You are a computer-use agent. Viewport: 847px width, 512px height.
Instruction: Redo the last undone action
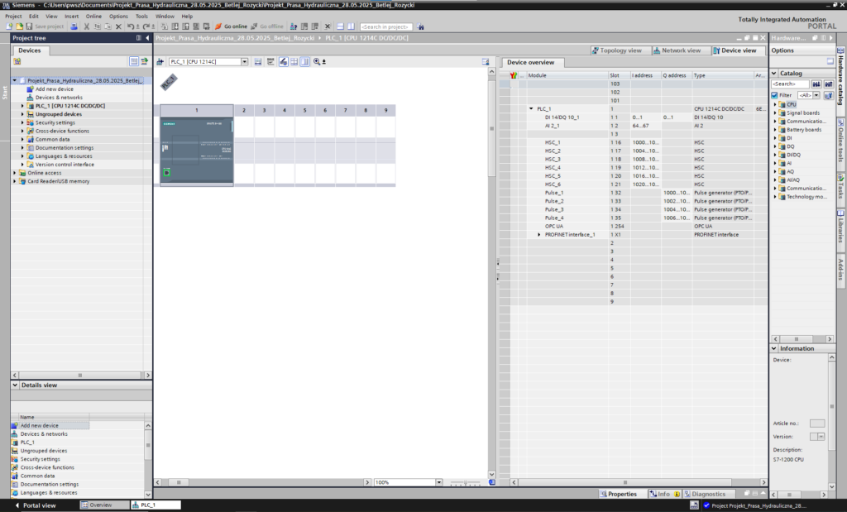pos(146,26)
